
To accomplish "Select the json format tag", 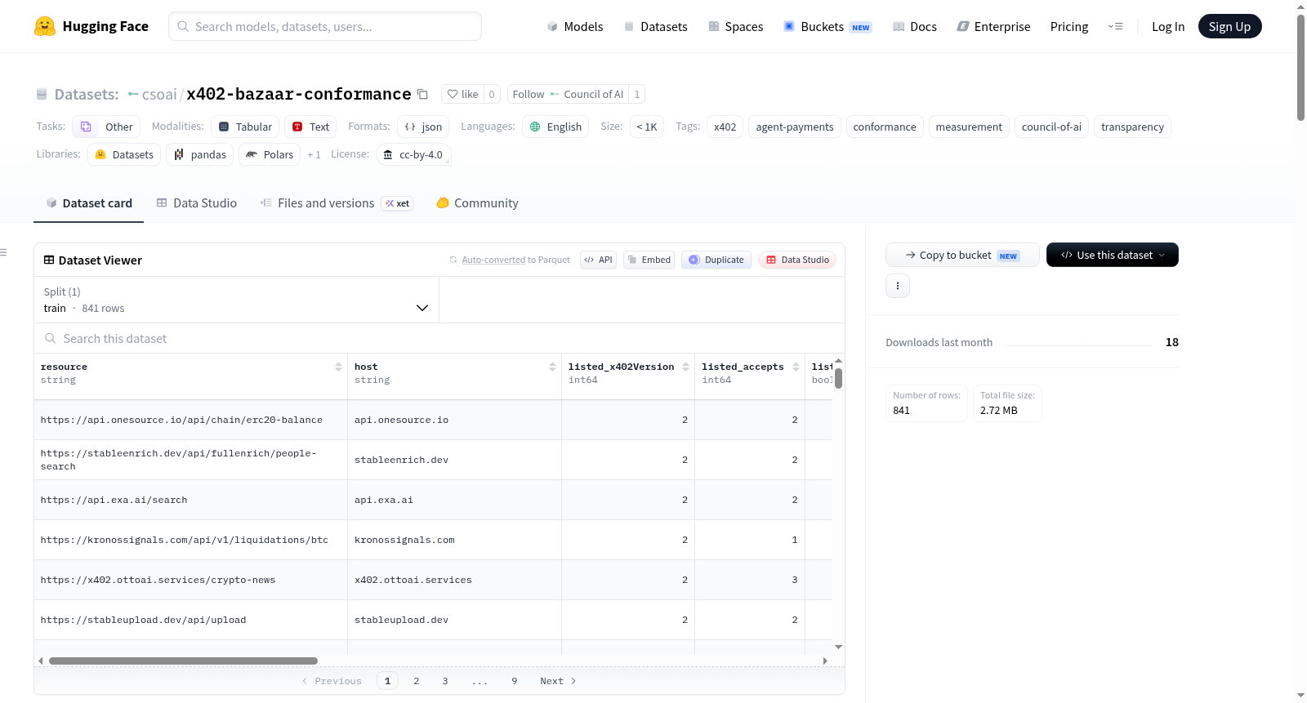I will click(x=423, y=127).
